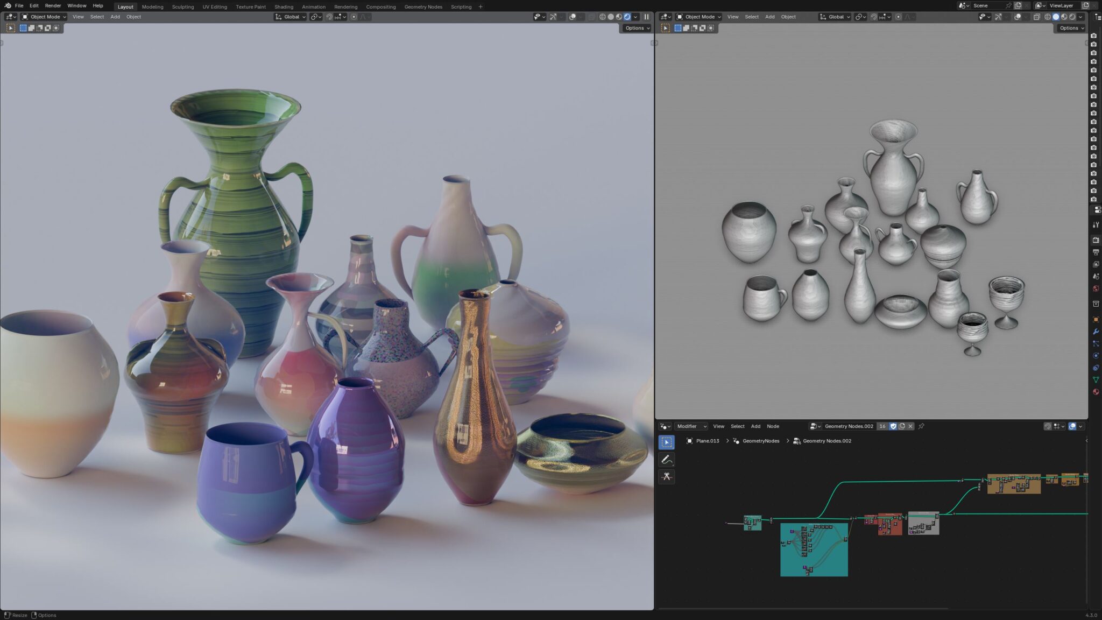
Task: Toggle snapping in the geometry node editor header
Action: [x=1048, y=426]
